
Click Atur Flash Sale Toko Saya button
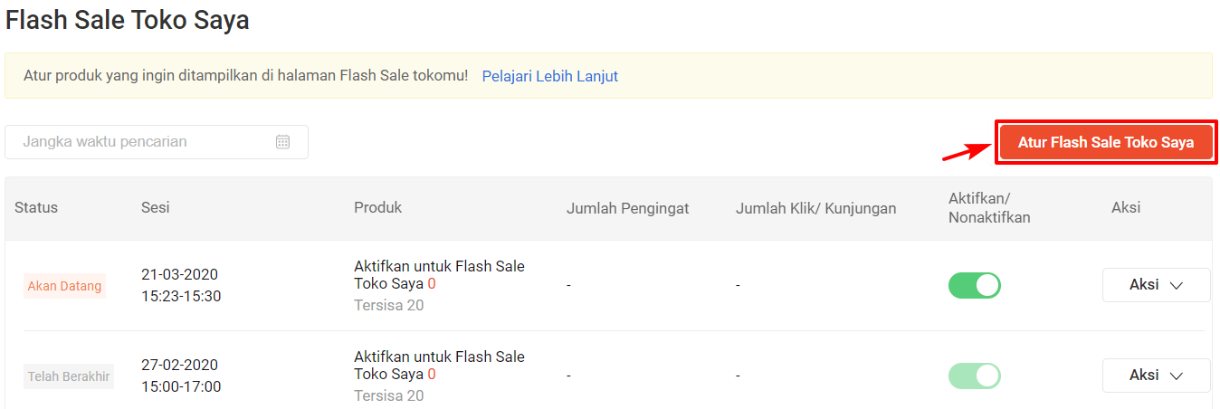[1106, 142]
